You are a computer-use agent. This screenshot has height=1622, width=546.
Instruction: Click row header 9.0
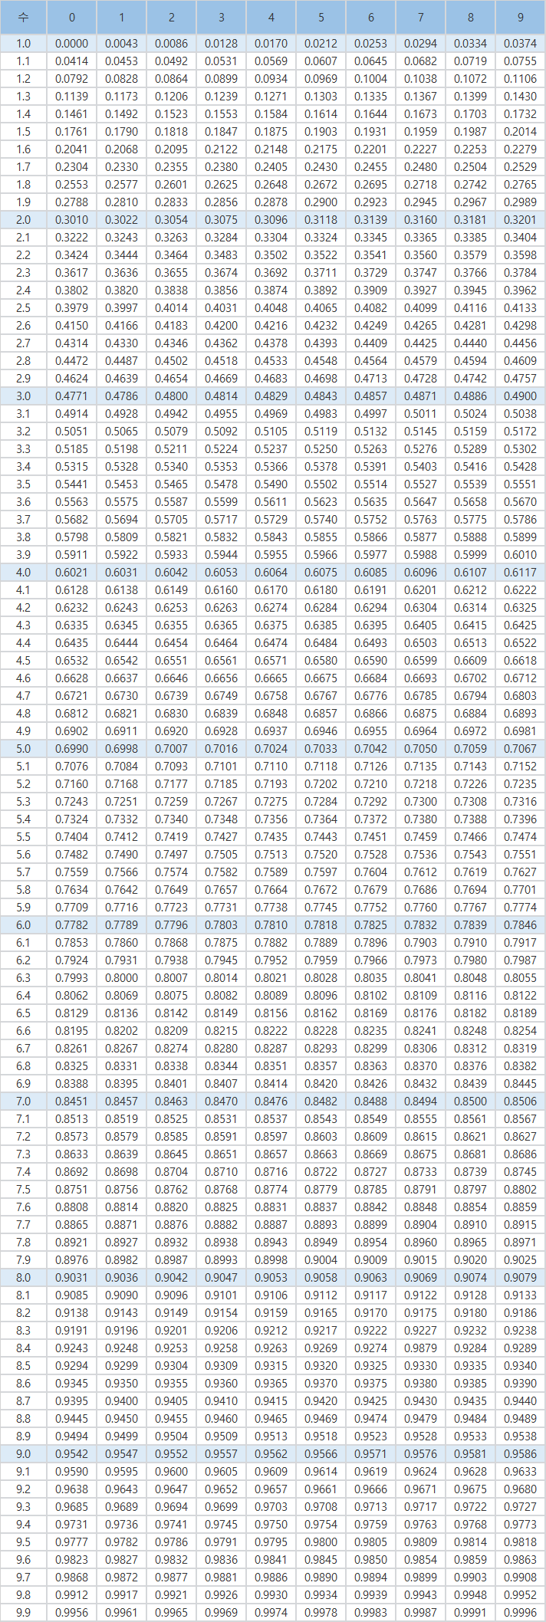[24, 1454]
